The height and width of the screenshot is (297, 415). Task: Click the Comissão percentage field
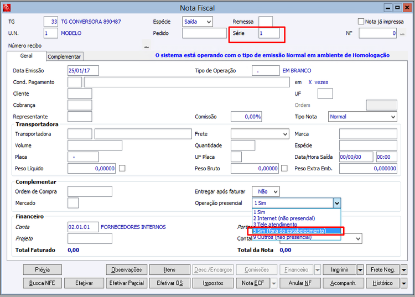click(246, 117)
